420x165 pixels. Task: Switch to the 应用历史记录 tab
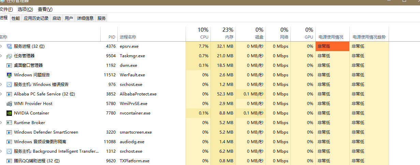[36, 18]
